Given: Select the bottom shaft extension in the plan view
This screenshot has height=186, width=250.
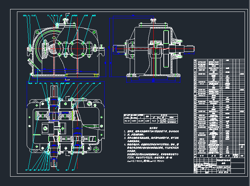Looking at the screenshot, I should tap(54, 161).
